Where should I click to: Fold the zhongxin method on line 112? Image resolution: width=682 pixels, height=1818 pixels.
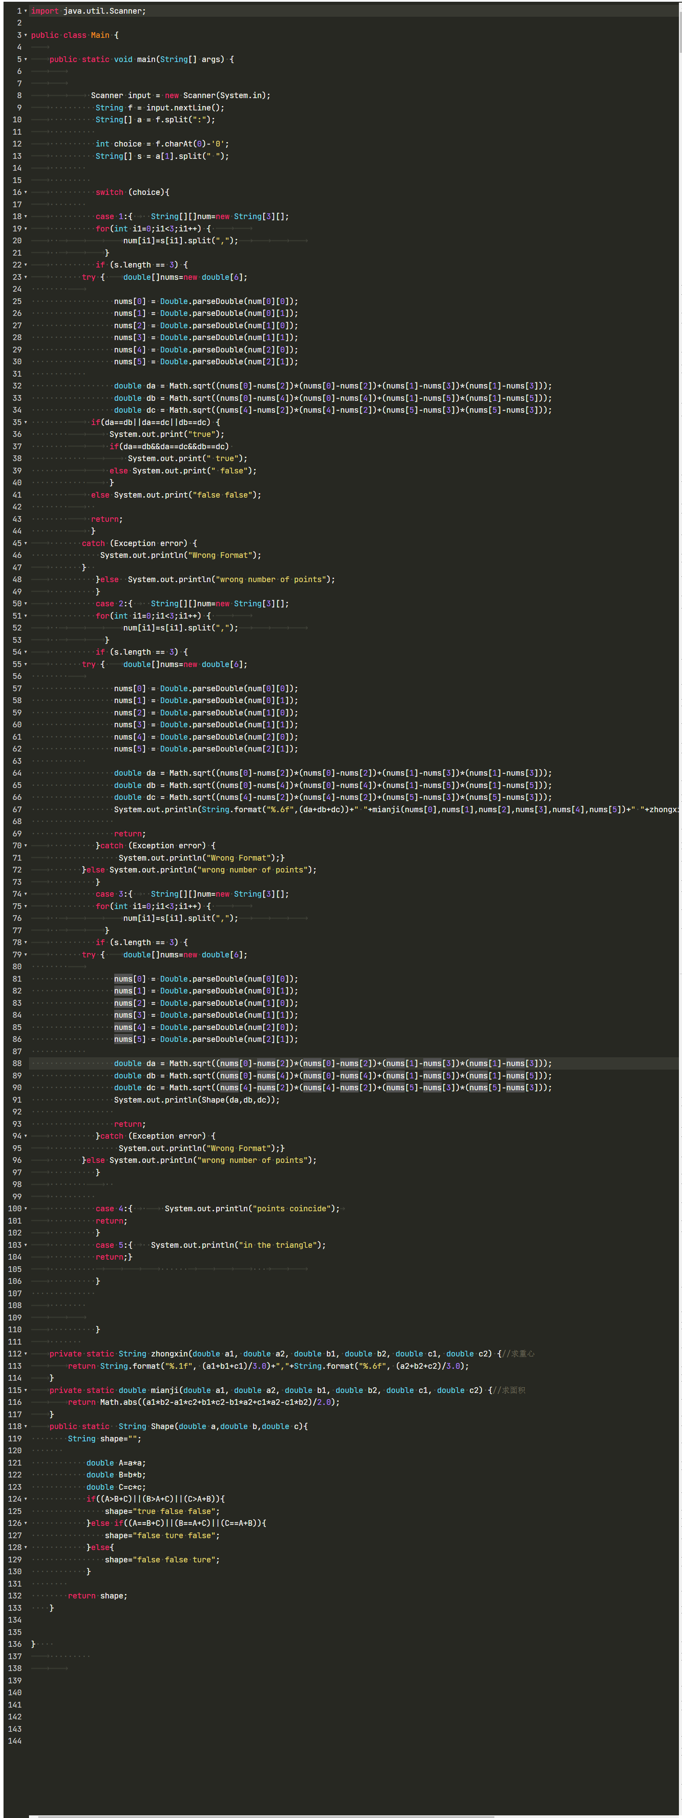(x=26, y=1354)
